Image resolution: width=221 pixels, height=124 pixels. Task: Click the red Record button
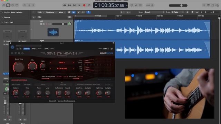(x=84, y=6)
